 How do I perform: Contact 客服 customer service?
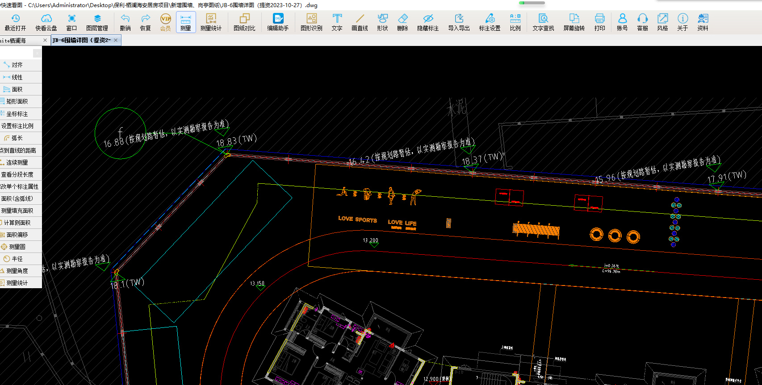click(642, 22)
